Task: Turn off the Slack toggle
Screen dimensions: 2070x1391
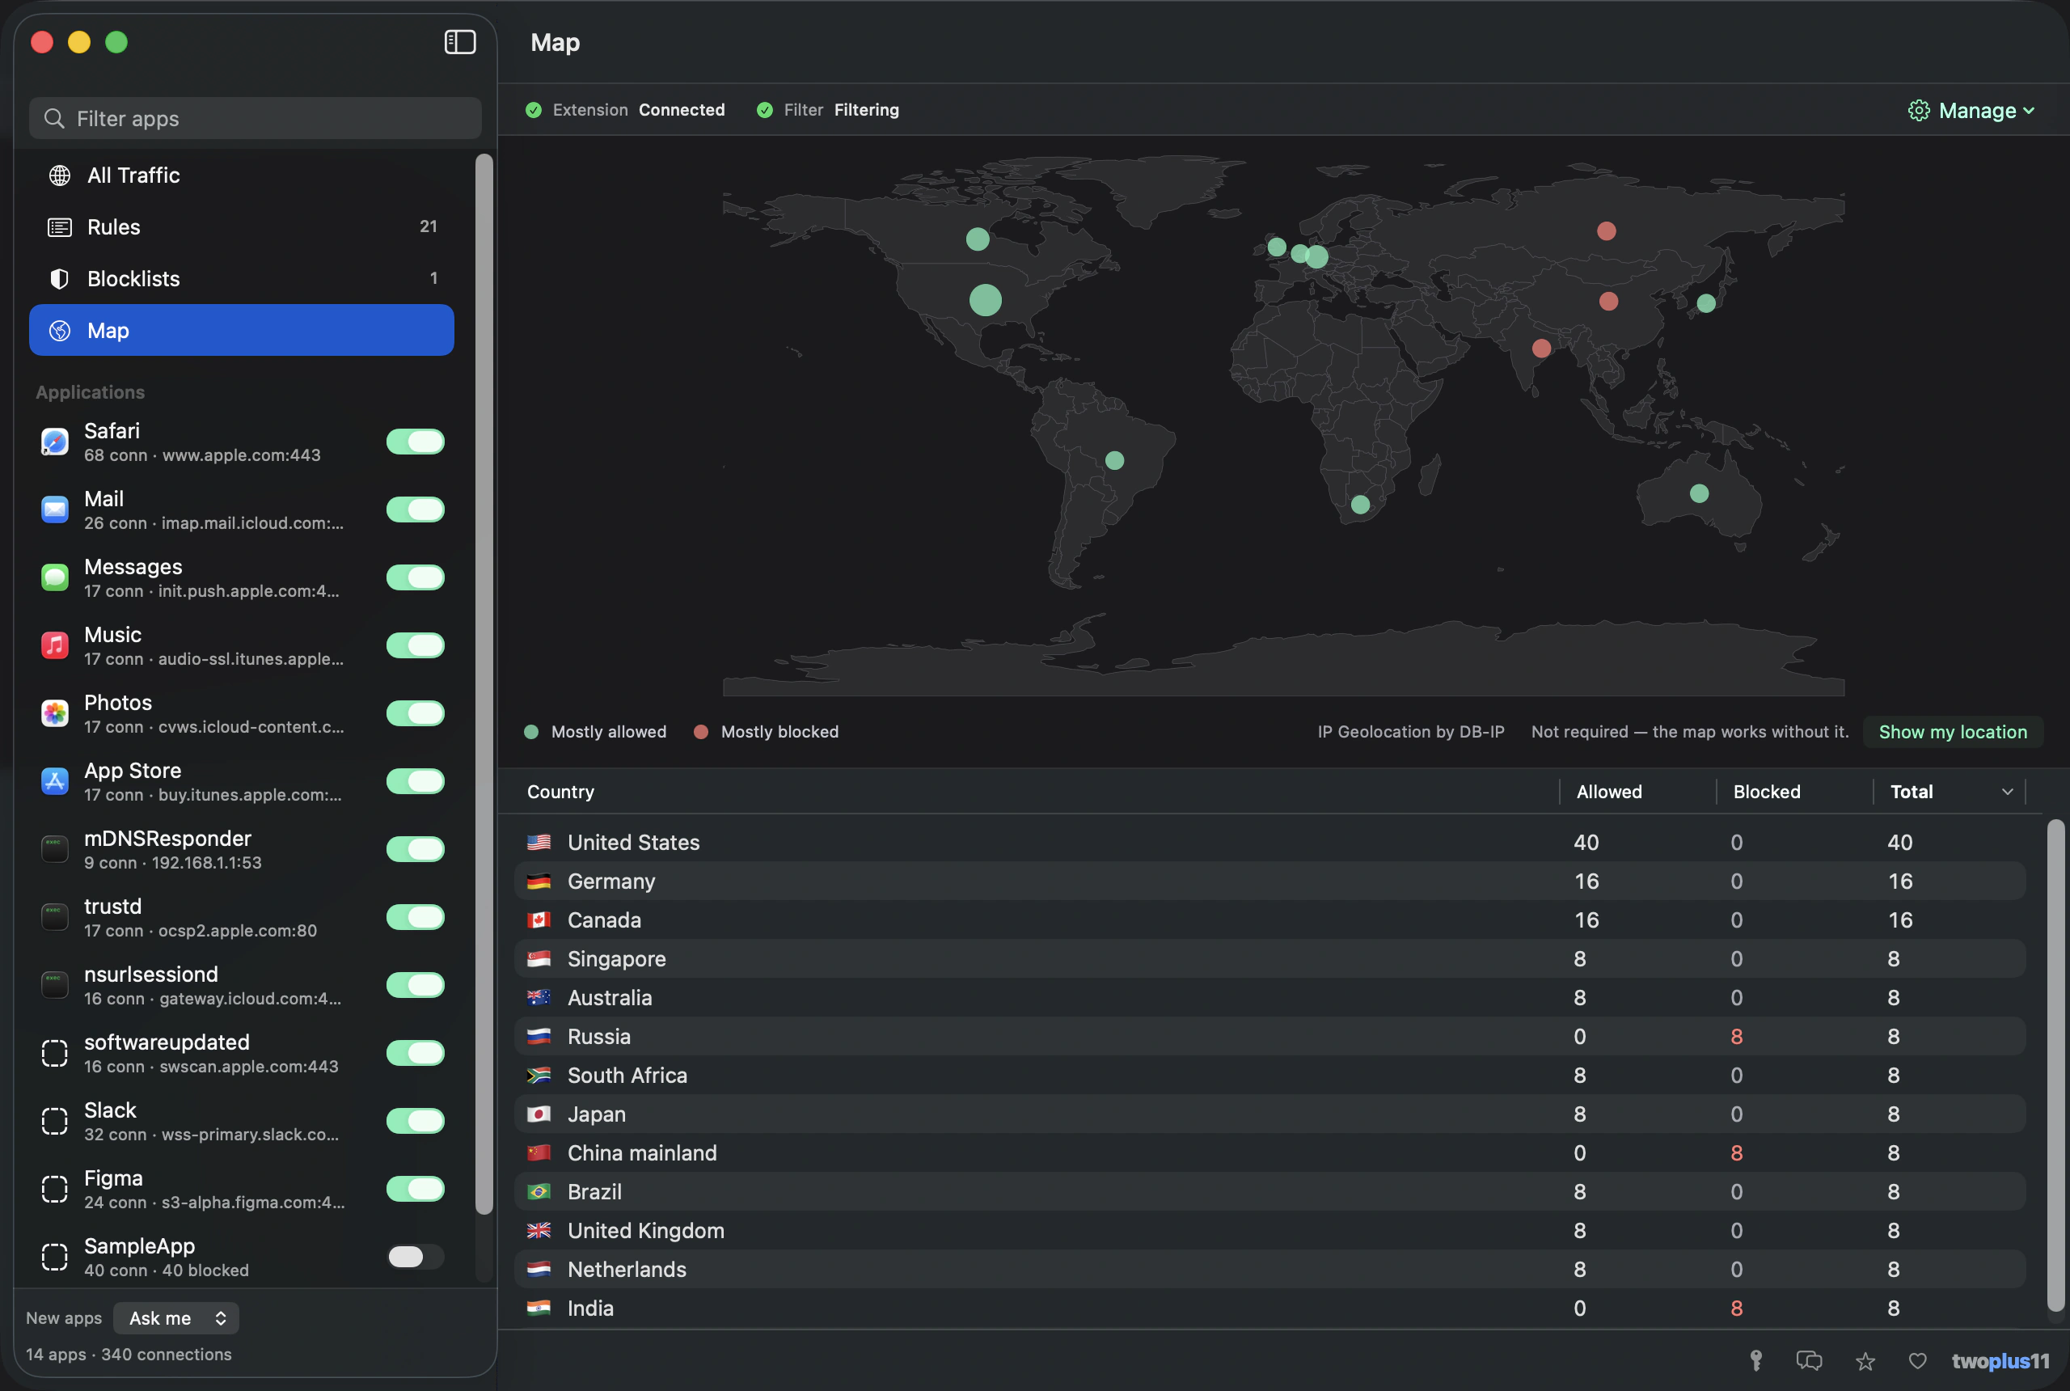Action: coord(415,1120)
